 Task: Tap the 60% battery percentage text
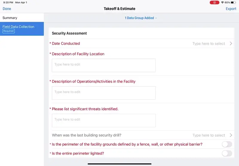pos(227,2)
